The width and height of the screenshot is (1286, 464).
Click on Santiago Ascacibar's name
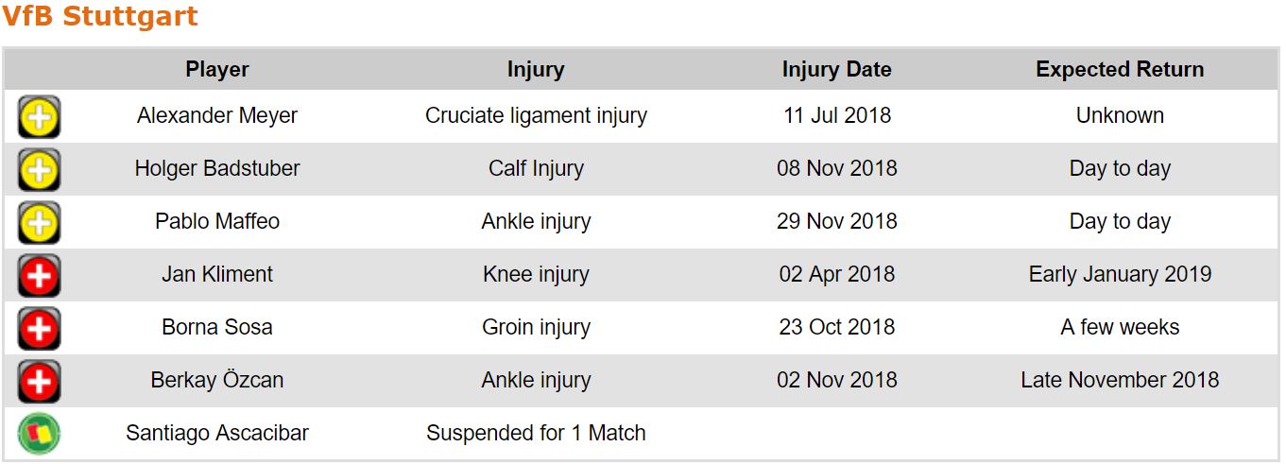(217, 433)
